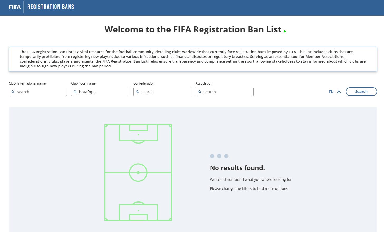Click the three grey loading dots
This screenshot has height=232, width=384.
pos(219,156)
